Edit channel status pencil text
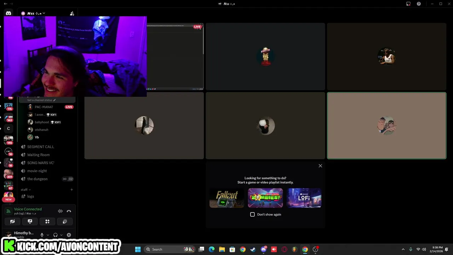 tap(41, 100)
